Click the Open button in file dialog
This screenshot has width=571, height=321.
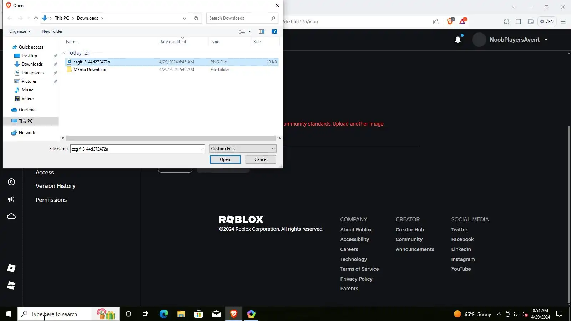[x=225, y=159]
